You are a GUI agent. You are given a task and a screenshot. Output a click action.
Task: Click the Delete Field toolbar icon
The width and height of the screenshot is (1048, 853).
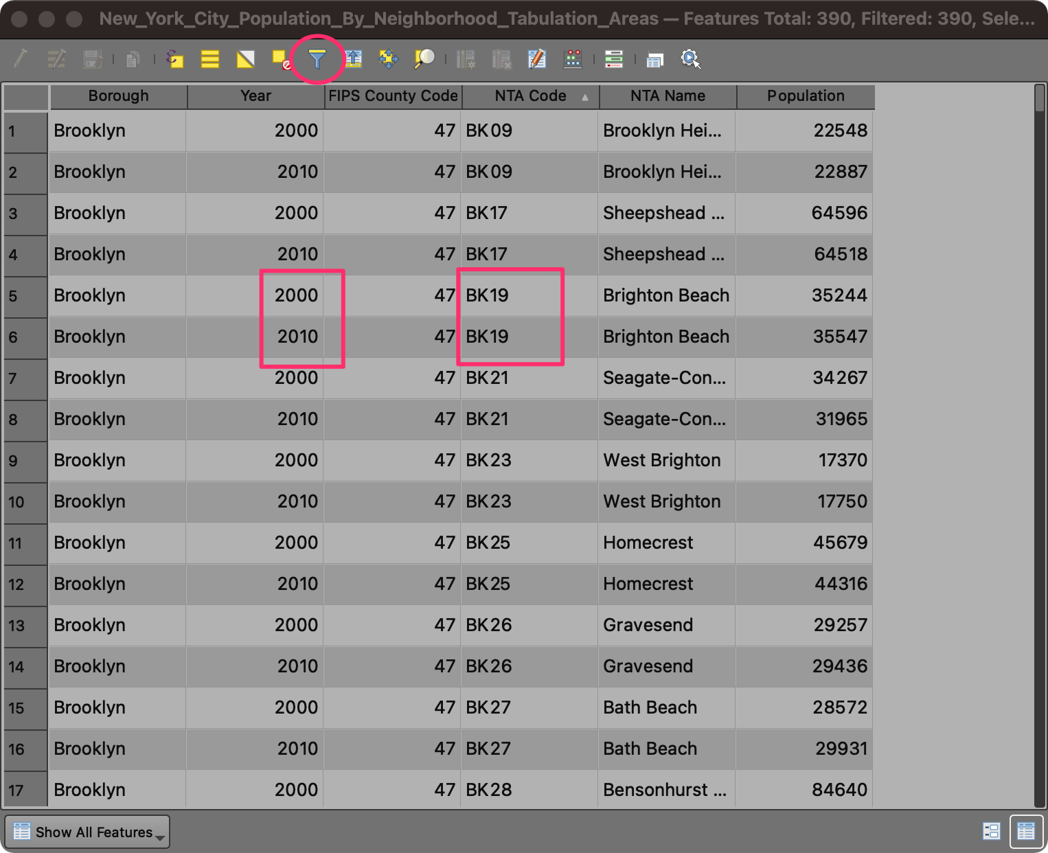(x=501, y=59)
